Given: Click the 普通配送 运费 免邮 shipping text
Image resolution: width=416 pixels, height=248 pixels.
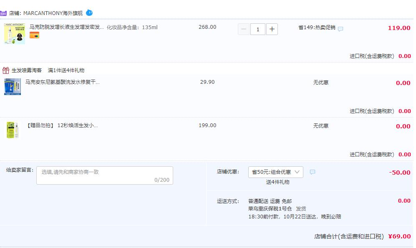Looking at the screenshot, I should click(270, 201).
